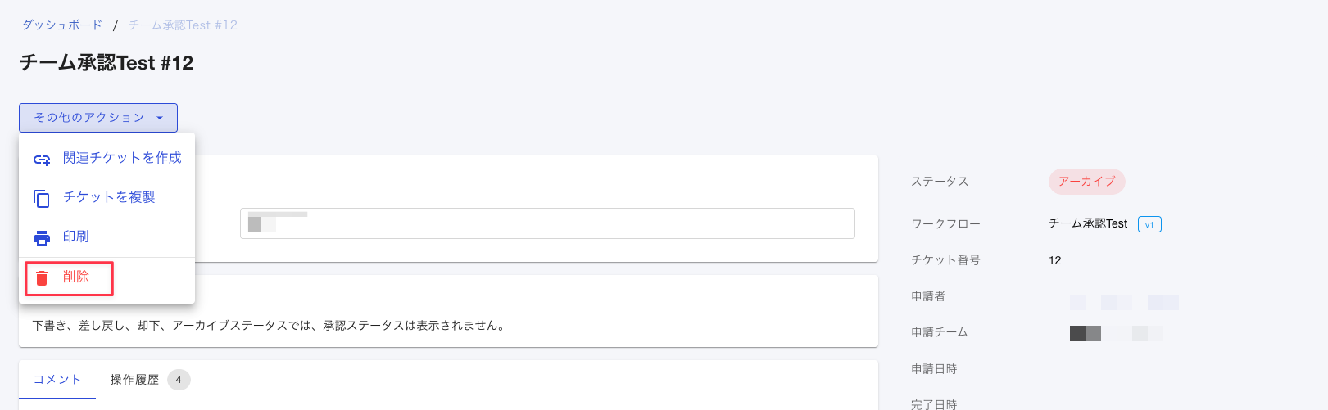Switch to the コメント tab
This screenshot has width=1328, height=410.
click(x=57, y=380)
